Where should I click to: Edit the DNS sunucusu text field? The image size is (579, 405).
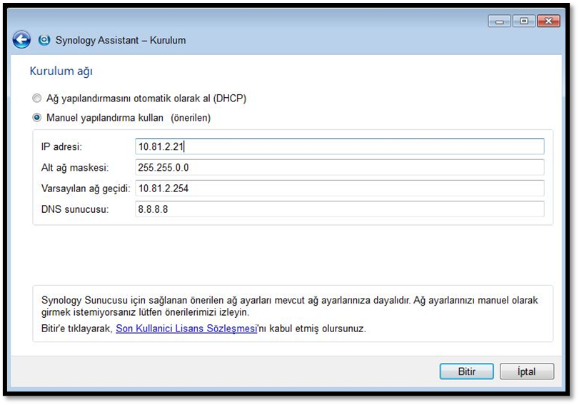point(339,209)
